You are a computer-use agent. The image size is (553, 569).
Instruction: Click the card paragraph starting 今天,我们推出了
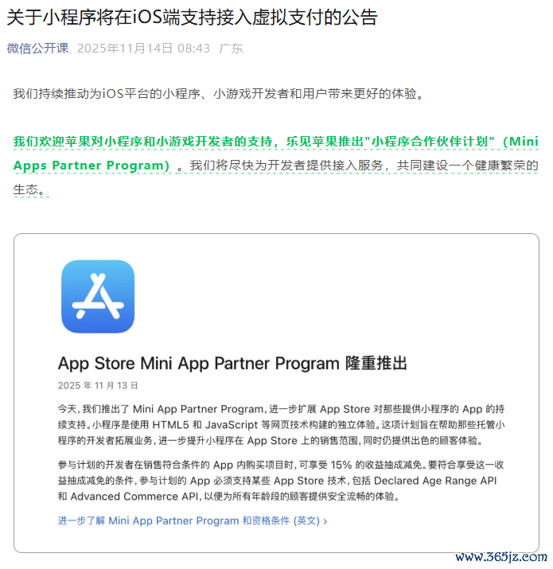point(281,425)
